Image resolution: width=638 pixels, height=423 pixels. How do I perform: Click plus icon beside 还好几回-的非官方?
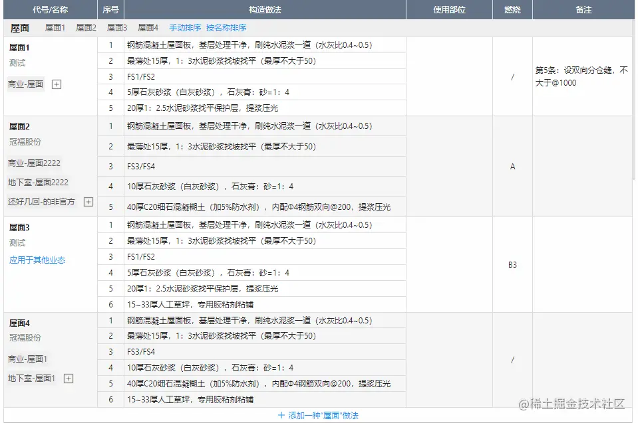(88, 202)
